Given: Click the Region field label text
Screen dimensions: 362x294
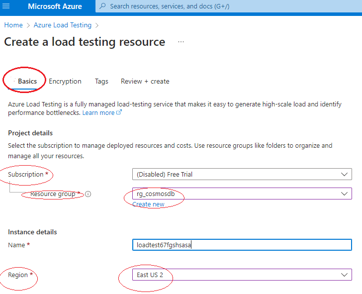Looking at the screenshot, I should [x=18, y=275].
